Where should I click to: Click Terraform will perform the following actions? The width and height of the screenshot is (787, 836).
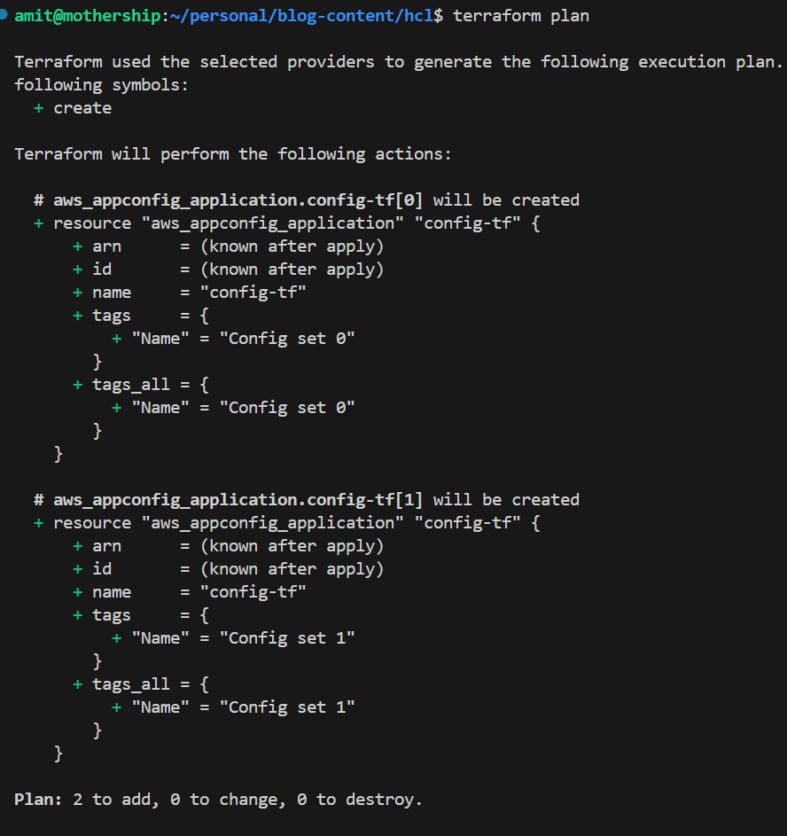coord(233,154)
